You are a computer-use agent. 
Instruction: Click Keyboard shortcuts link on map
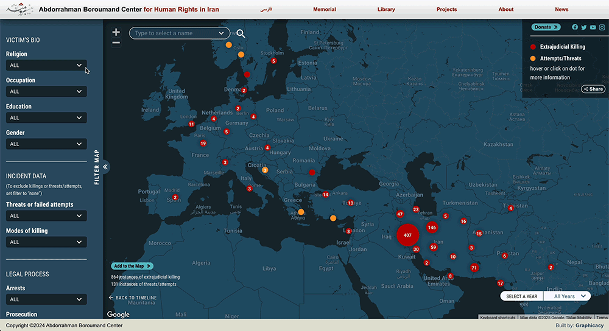coord(498,318)
